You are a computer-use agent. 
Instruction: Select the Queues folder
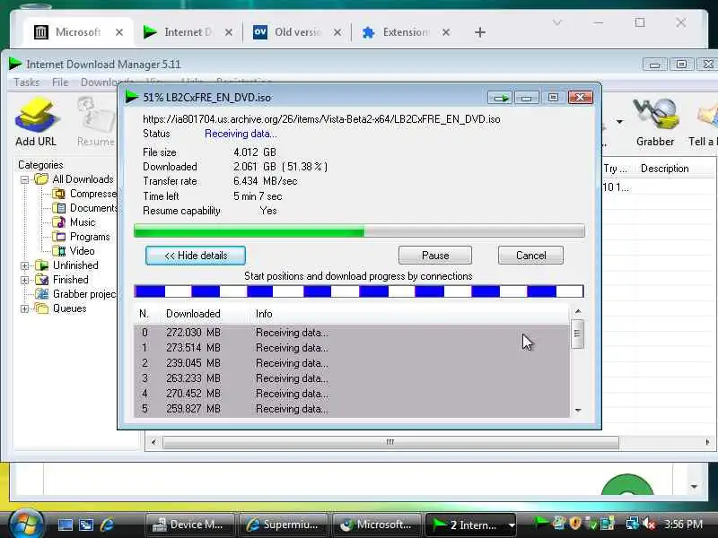pos(61,308)
